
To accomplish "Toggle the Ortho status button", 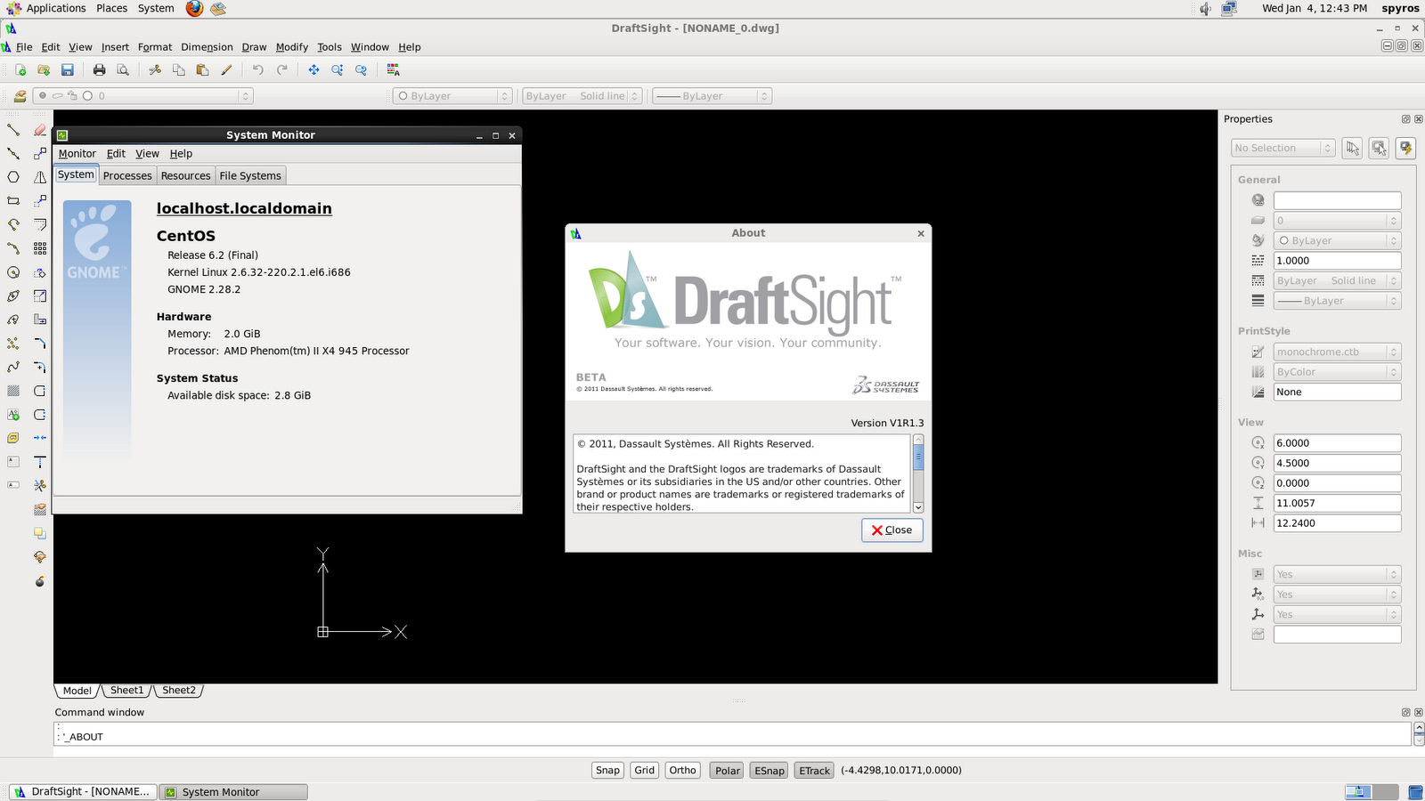I will pyautogui.click(x=683, y=771).
